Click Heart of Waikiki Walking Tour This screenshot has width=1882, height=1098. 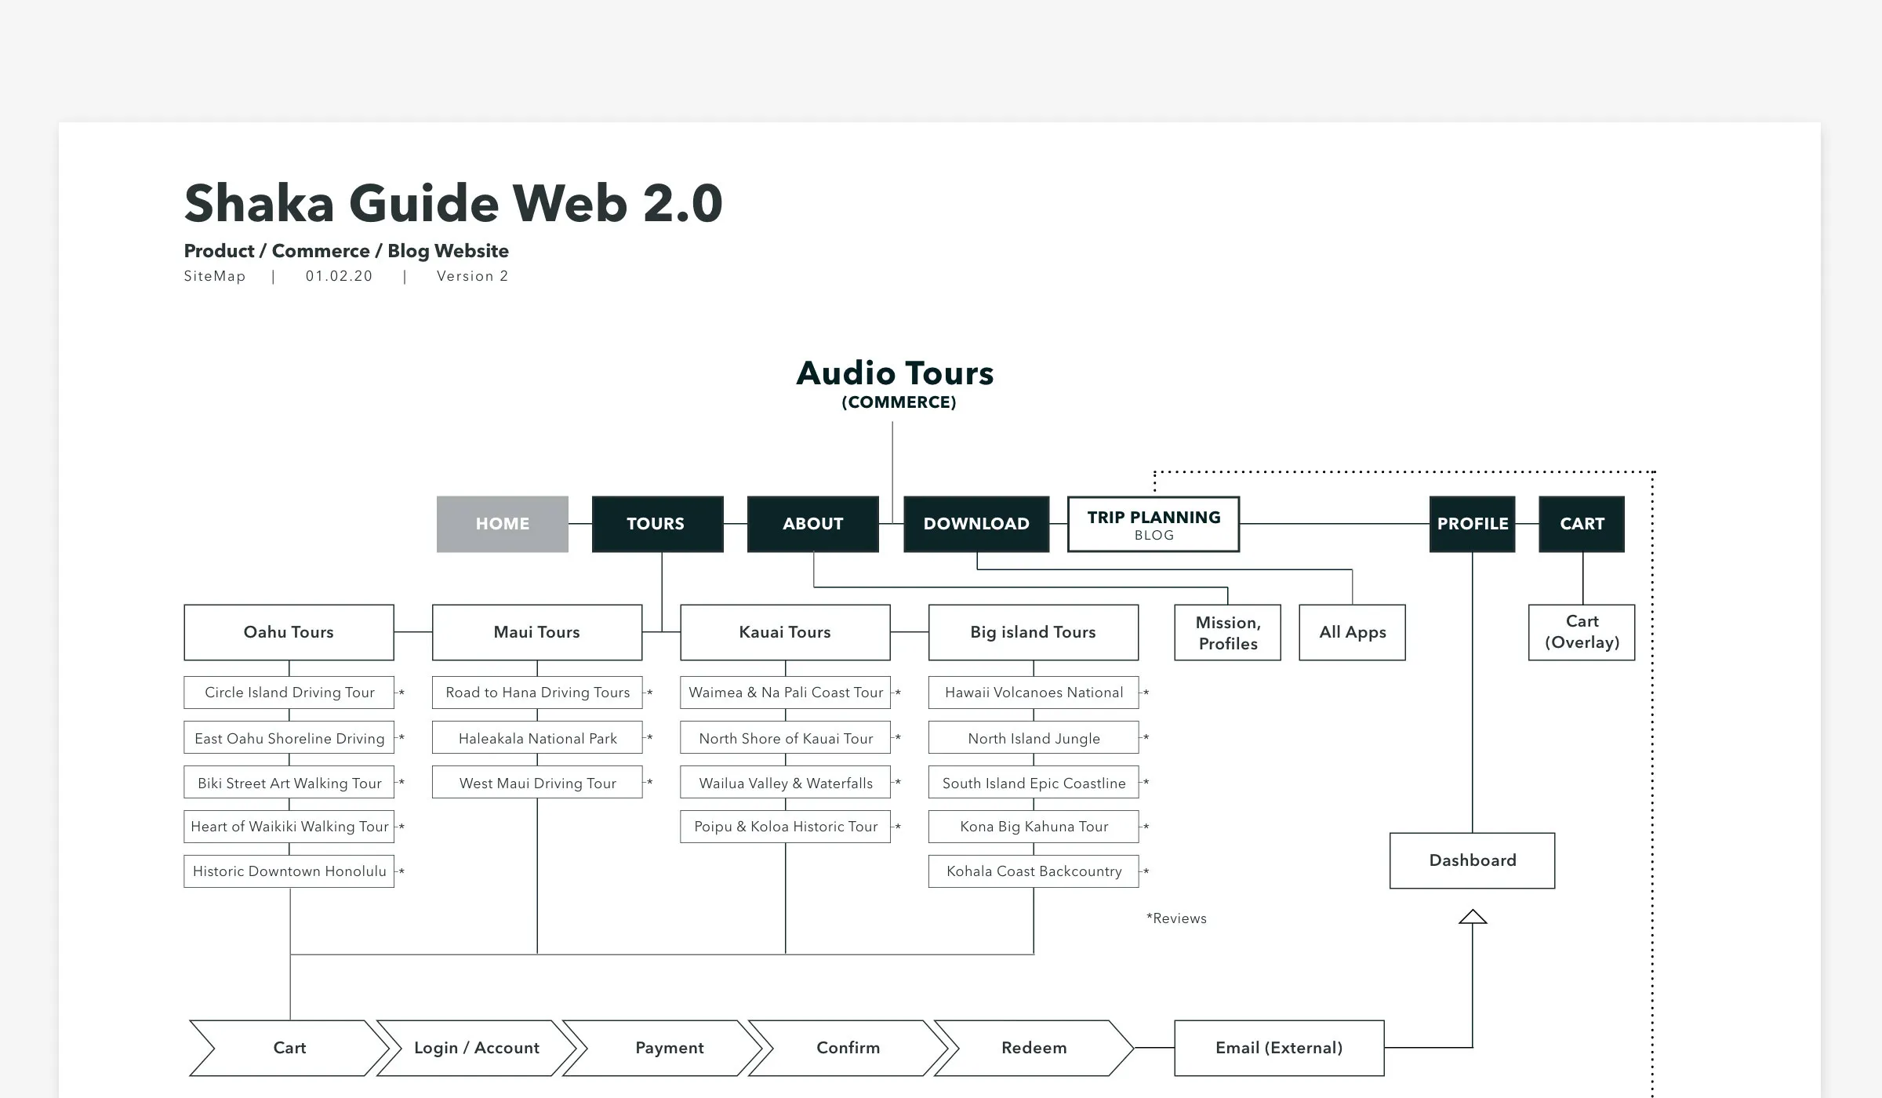[289, 827]
